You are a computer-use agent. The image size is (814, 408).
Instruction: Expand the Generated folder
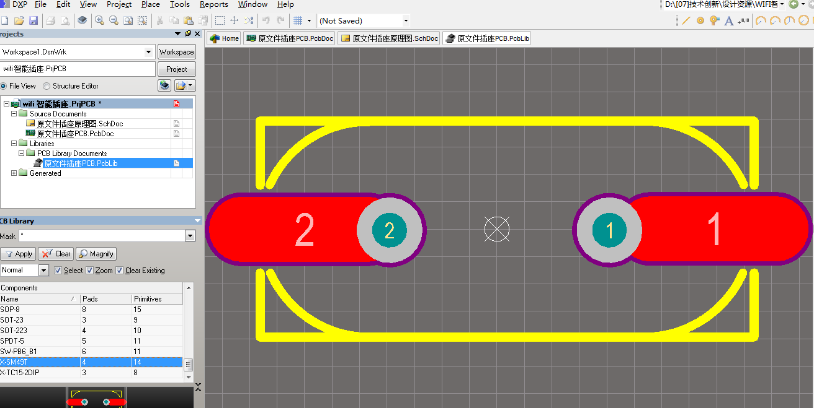14,173
